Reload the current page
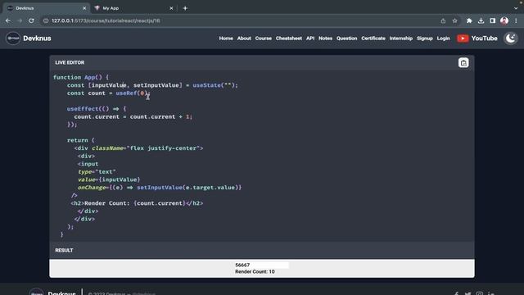 click(31, 20)
